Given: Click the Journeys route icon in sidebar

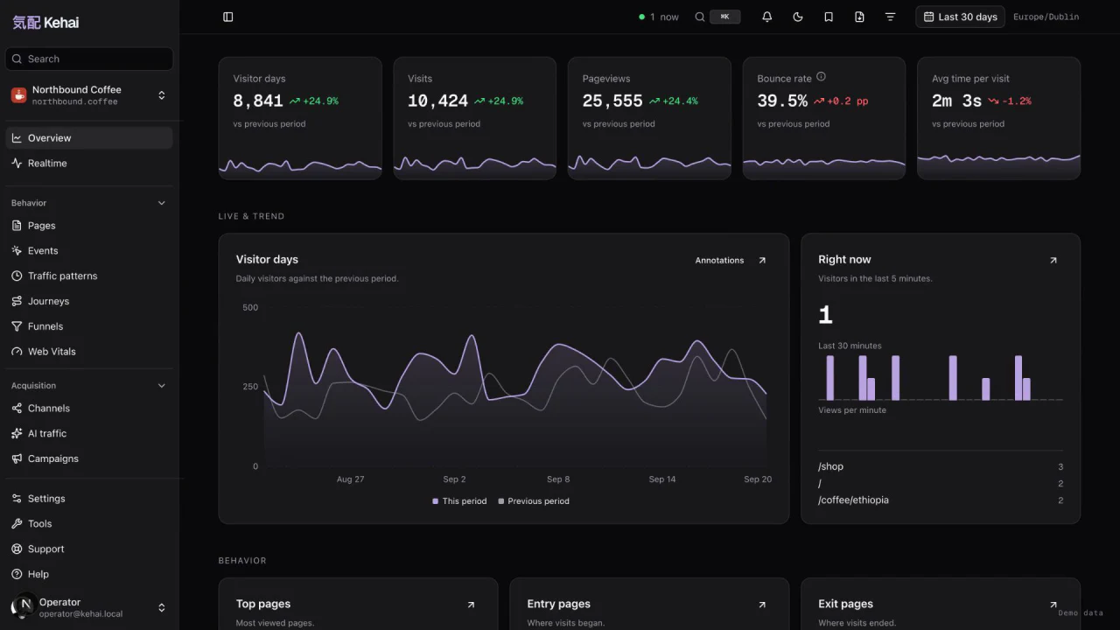Looking at the screenshot, I should click(17, 302).
